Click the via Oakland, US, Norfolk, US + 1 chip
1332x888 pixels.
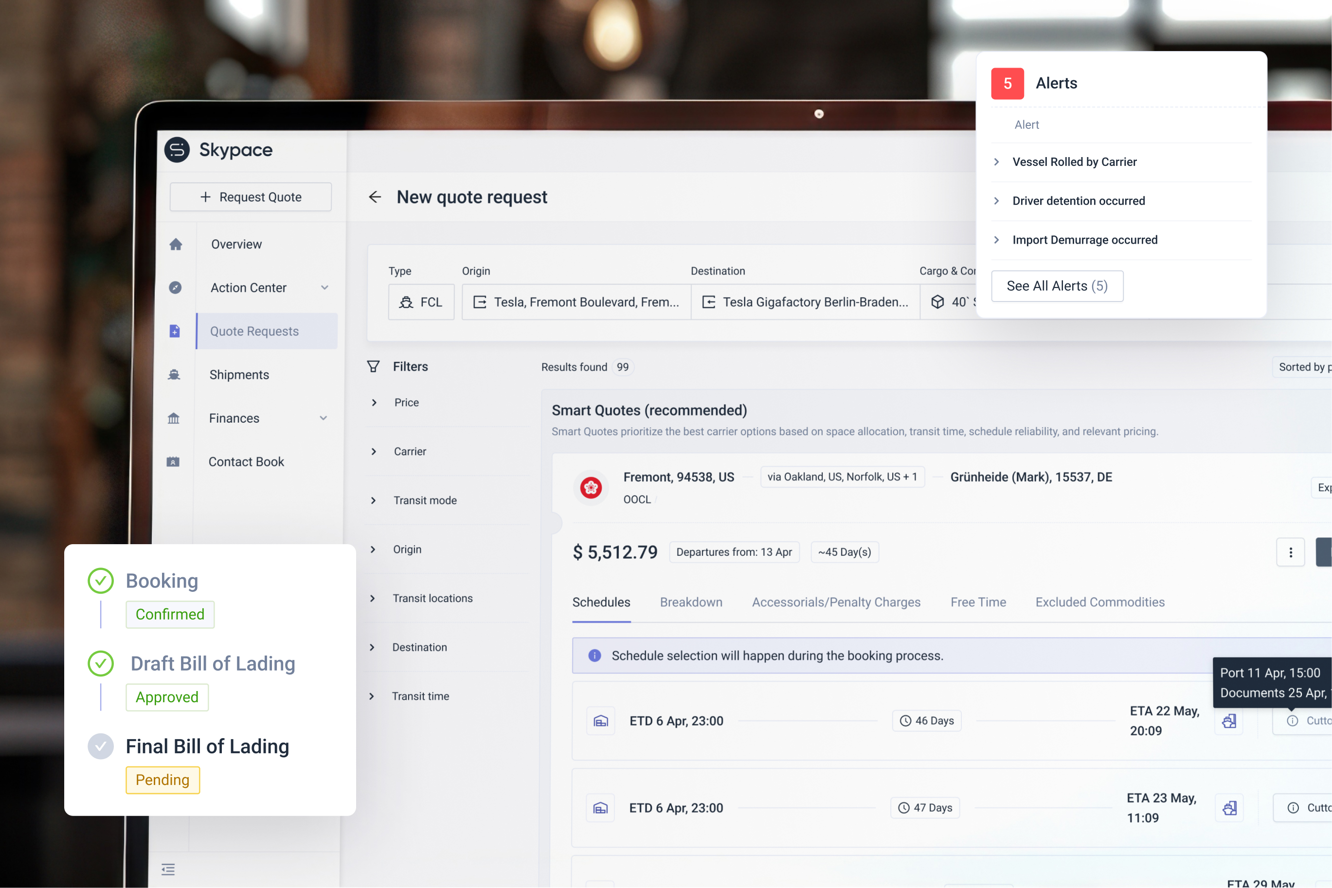(x=842, y=477)
